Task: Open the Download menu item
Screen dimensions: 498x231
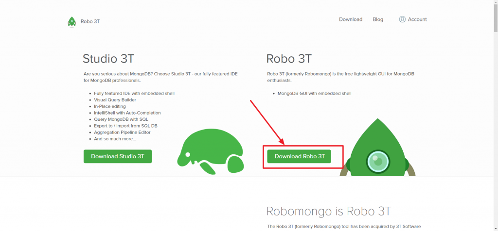Action: tap(351, 19)
